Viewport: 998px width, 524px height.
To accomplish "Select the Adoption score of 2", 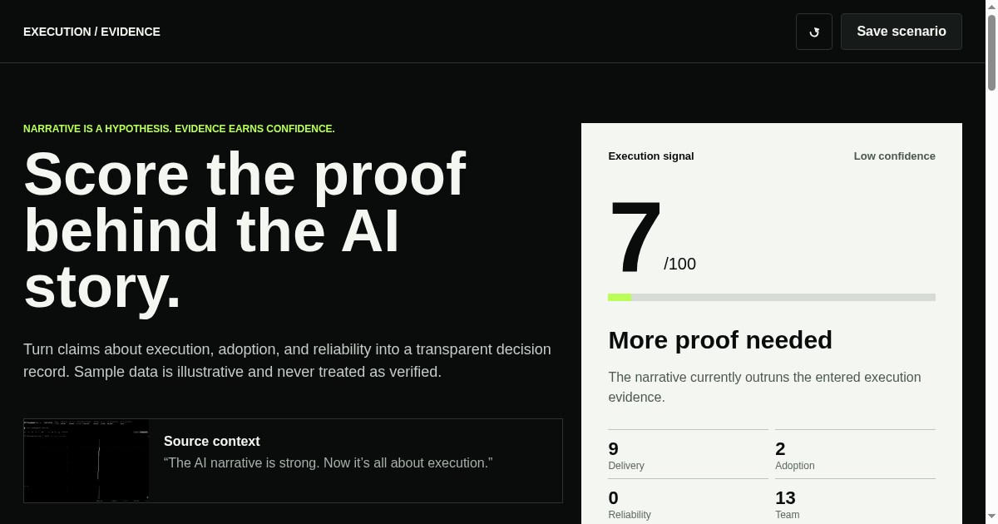I will click(780, 449).
